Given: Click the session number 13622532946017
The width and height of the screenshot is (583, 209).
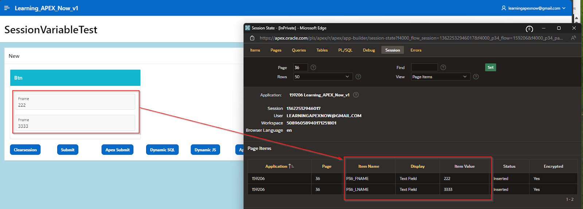Looking at the screenshot, I should click(304, 108).
